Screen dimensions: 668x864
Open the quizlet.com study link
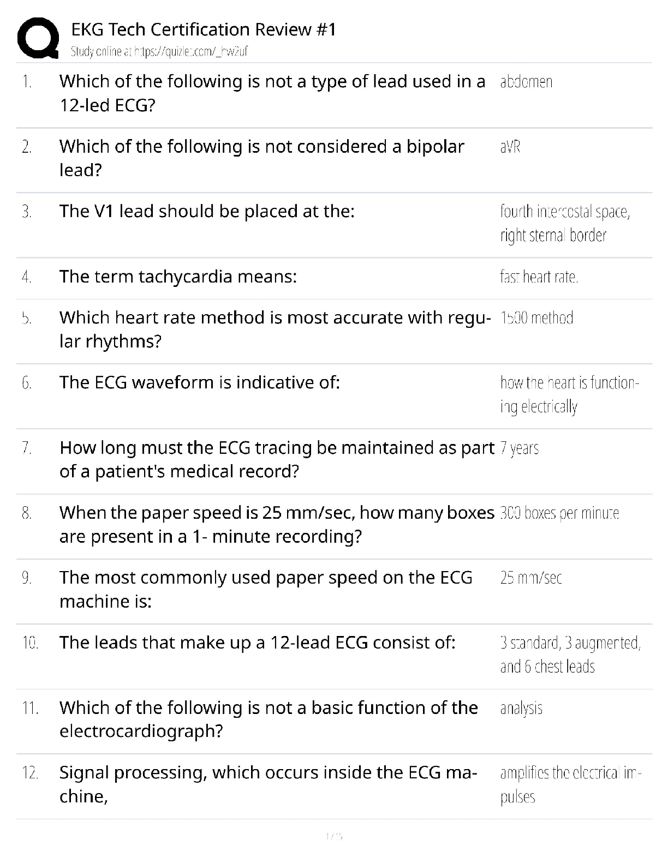(x=159, y=52)
